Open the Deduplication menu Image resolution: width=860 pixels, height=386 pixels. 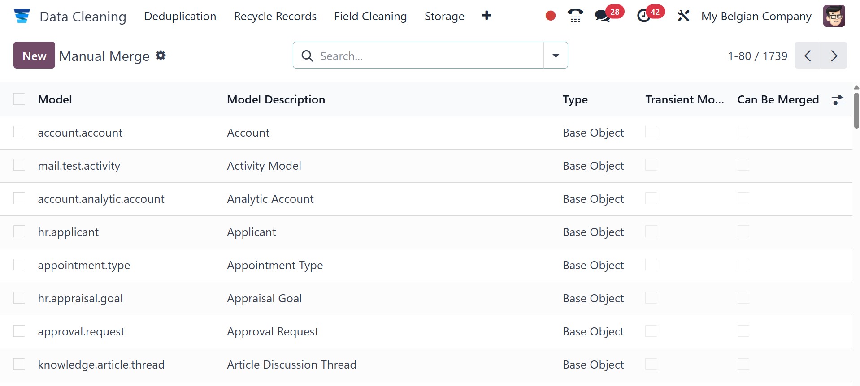(180, 16)
